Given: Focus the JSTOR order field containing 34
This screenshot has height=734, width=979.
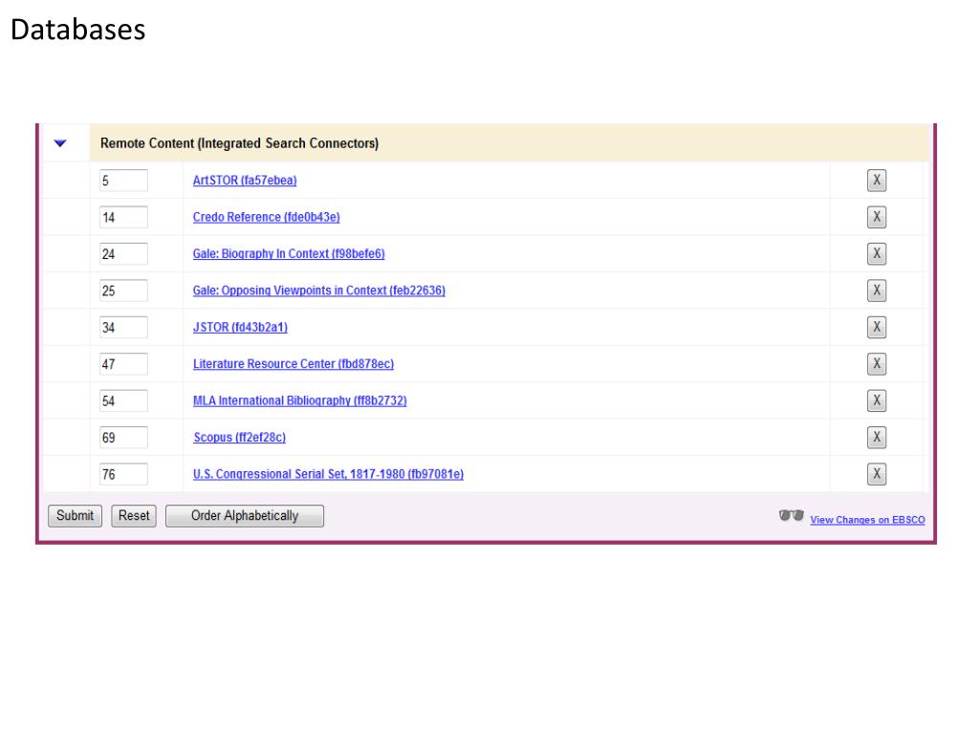Looking at the screenshot, I should click(123, 327).
